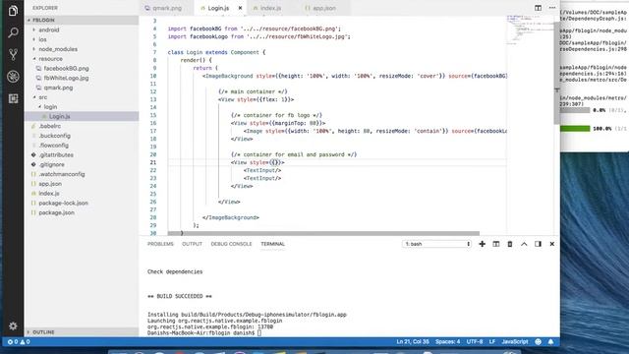Close the Login.js tab
The width and height of the screenshot is (629, 354).
pyautogui.click(x=240, y=8)
